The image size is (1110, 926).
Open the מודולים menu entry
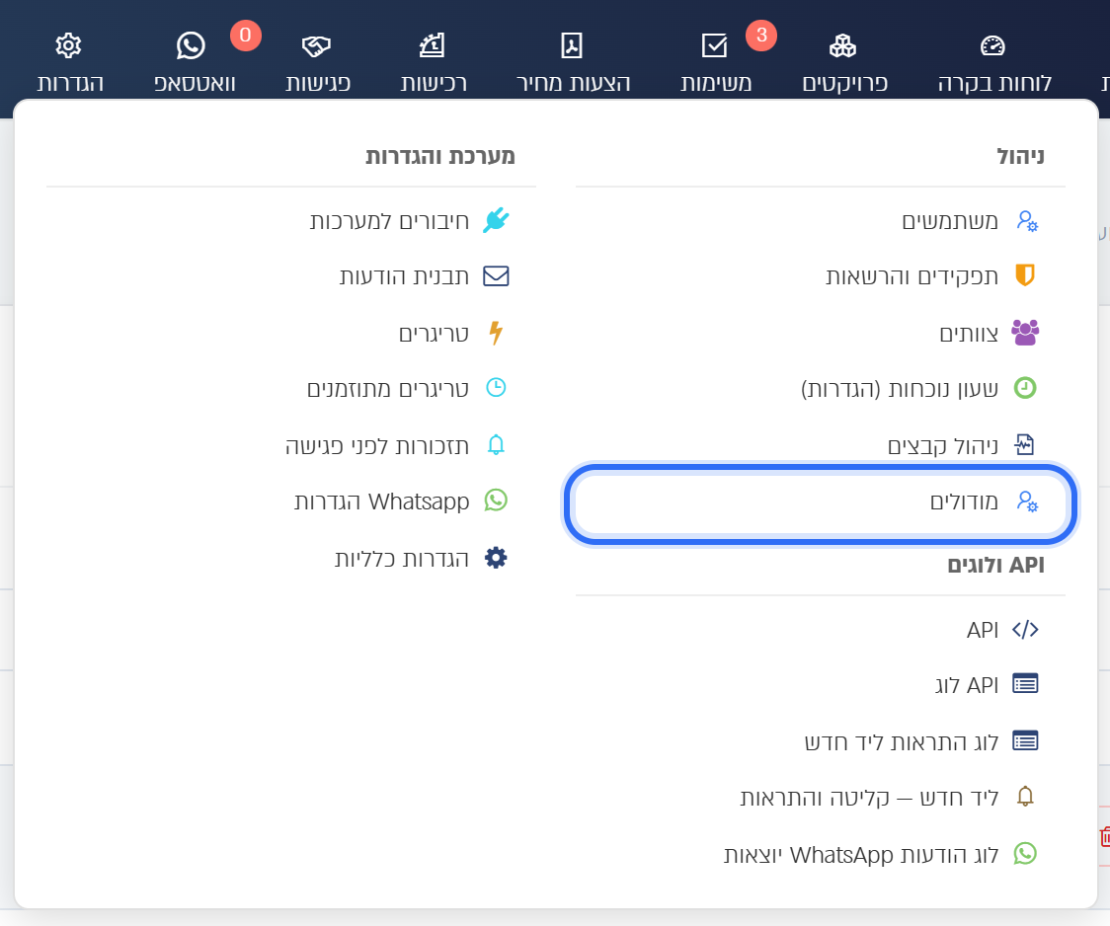[x=822, y=502]
